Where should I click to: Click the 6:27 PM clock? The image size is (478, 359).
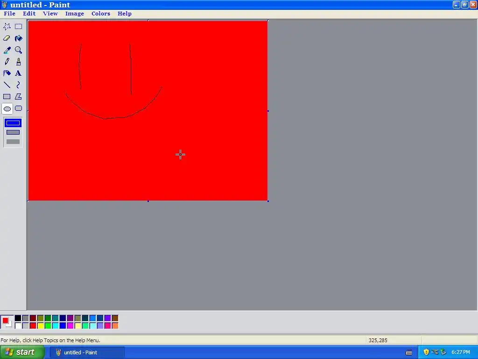(461, 352)
